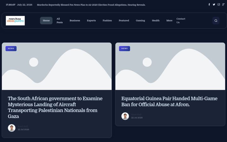Select the Home menu item

pyautogui.click(x=46, y=21)
